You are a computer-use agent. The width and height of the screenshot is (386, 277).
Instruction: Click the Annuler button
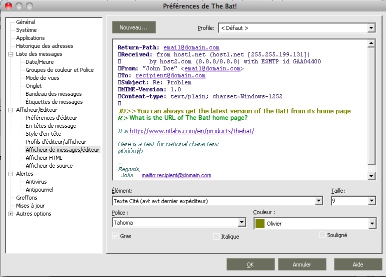(301, 265)
